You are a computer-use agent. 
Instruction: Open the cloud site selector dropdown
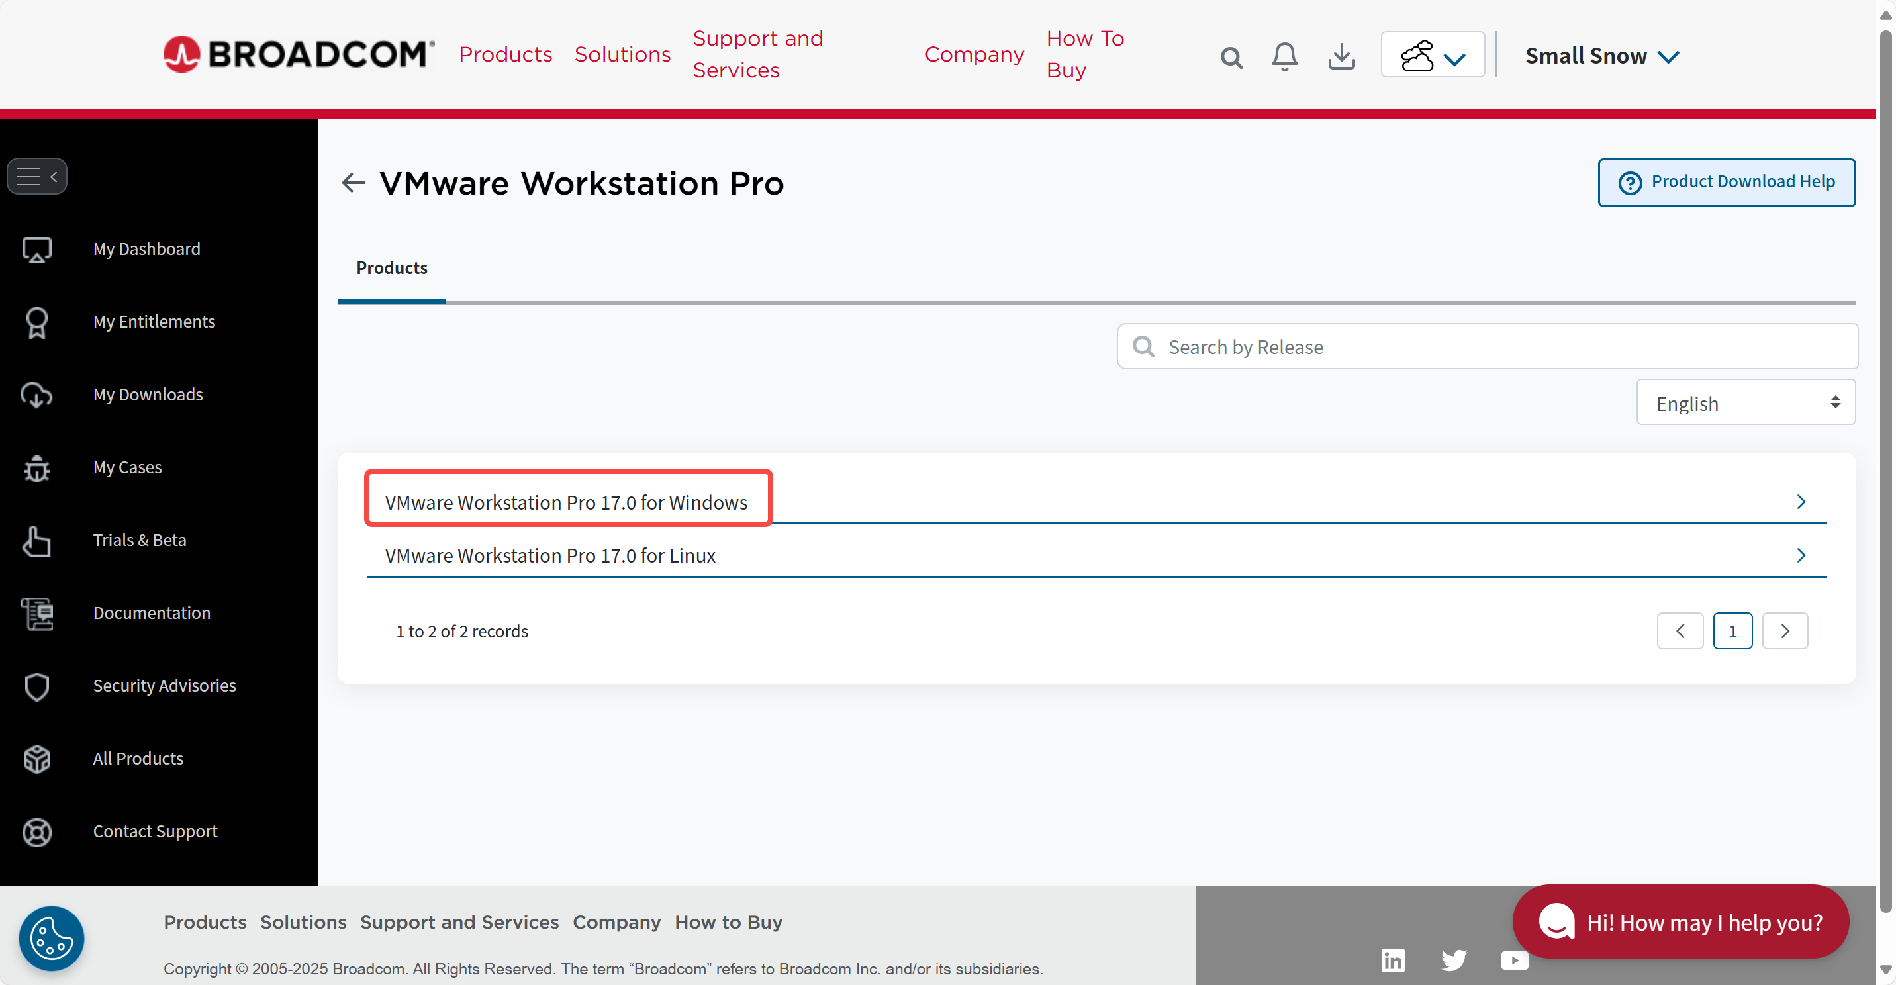[1433, 55]
